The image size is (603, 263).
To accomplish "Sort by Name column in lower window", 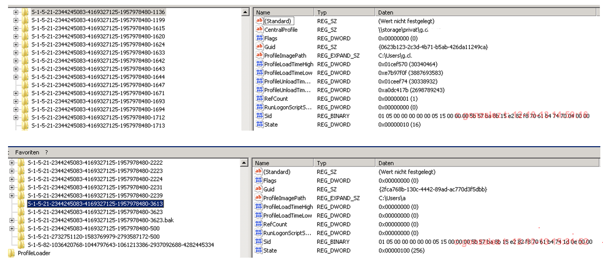I will (283, 163).
